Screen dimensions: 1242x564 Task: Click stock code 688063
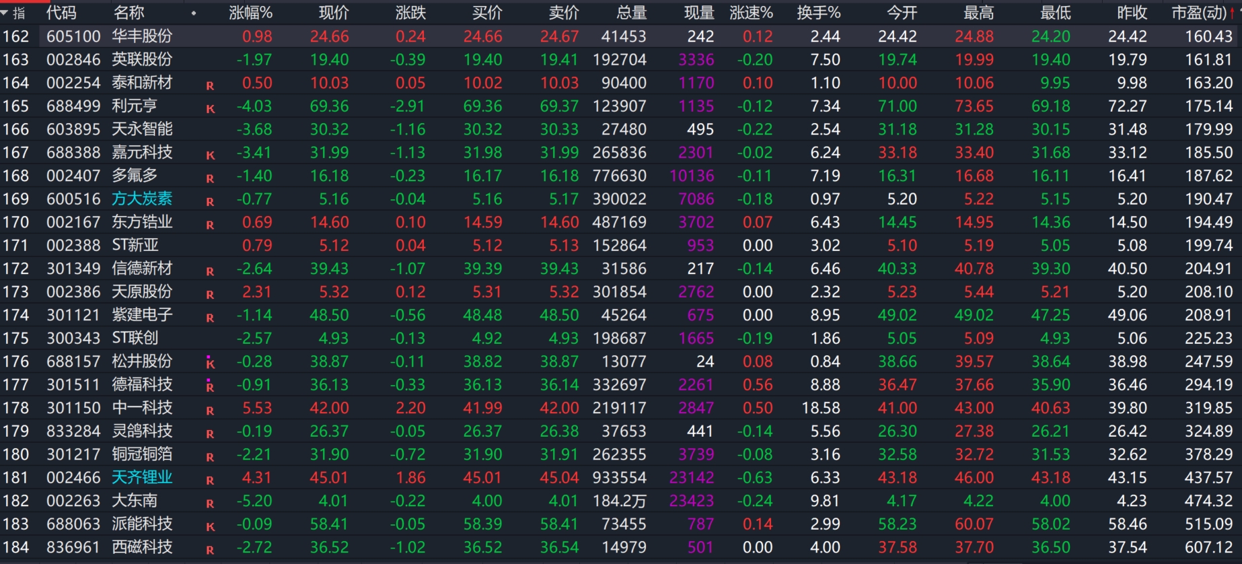[73, 524]
